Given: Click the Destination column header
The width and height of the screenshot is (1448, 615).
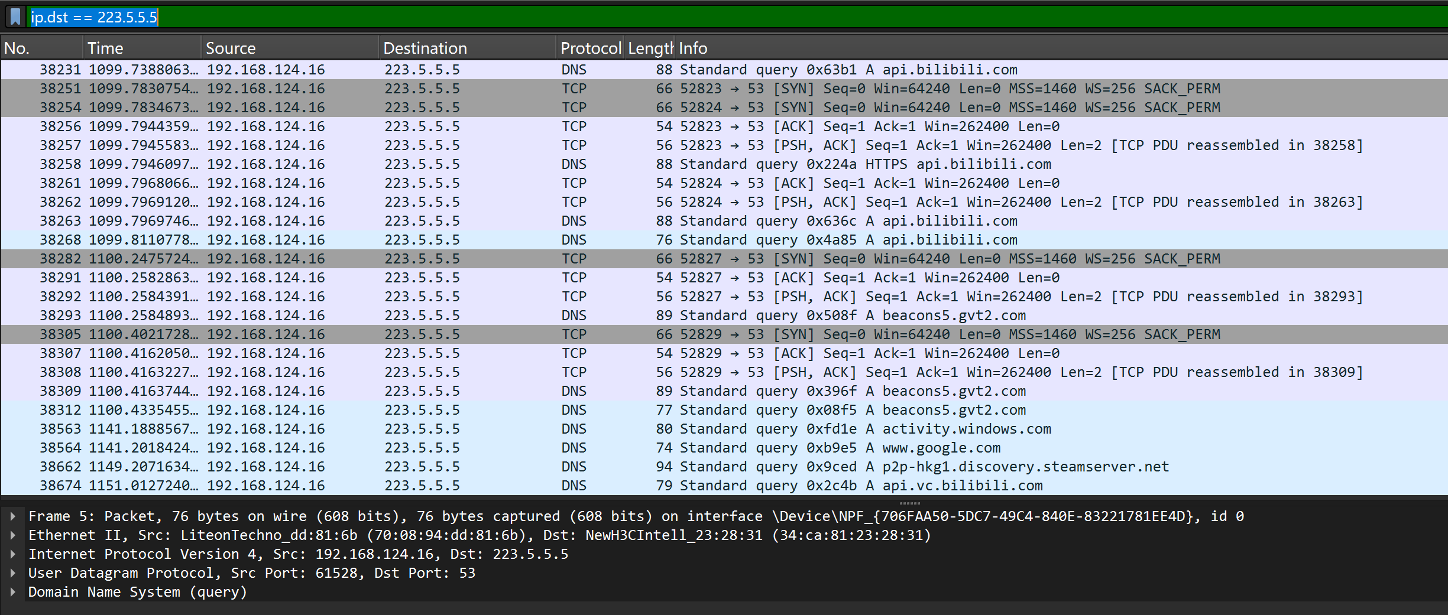Looking at the screenshot, I should (467, 48).
